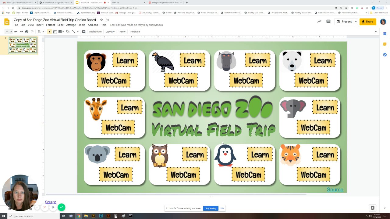Click the giraffe card's Learn button
The image size is (390, 219).
click(x=130, y=108)
